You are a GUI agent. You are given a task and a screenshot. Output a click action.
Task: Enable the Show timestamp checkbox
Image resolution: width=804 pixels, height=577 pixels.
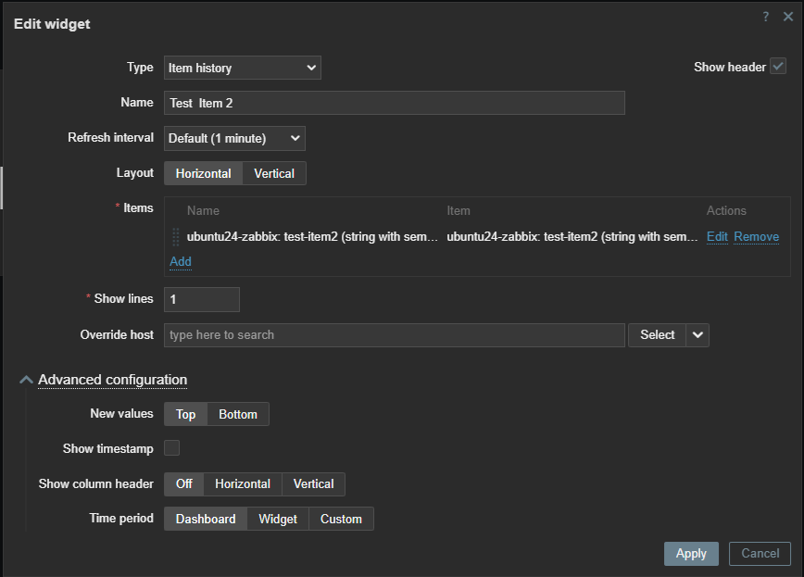[171, 448]
